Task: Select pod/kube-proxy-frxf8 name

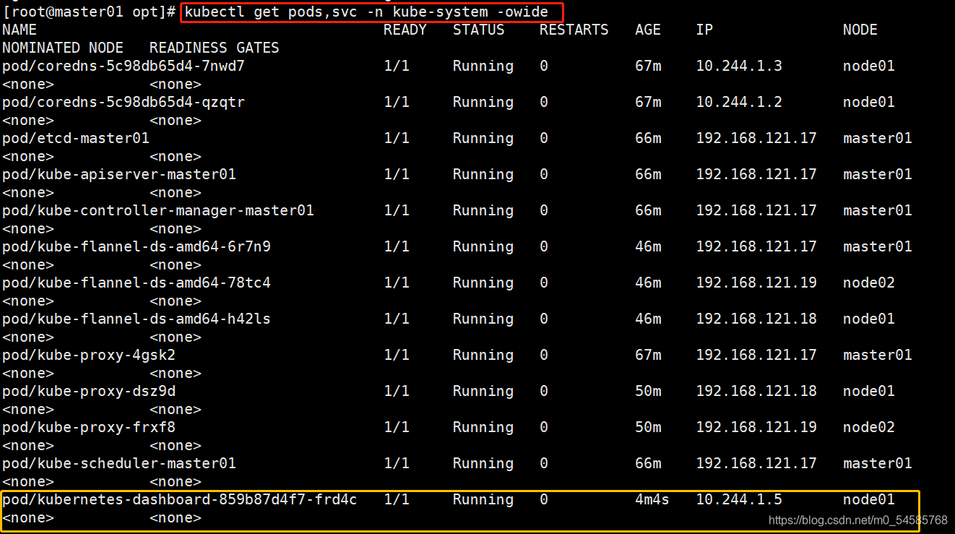Action: [89, 427]
